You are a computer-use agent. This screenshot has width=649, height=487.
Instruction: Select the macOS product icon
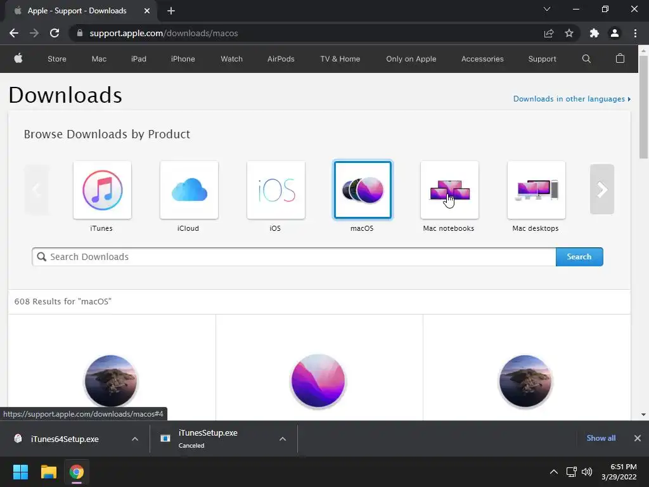coord(363,190)
